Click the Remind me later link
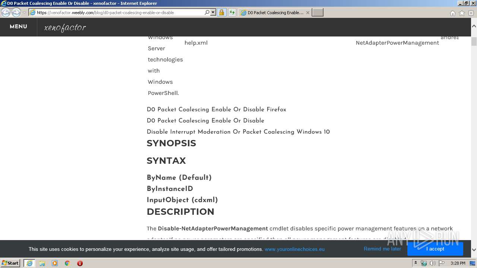 point(382,249)
